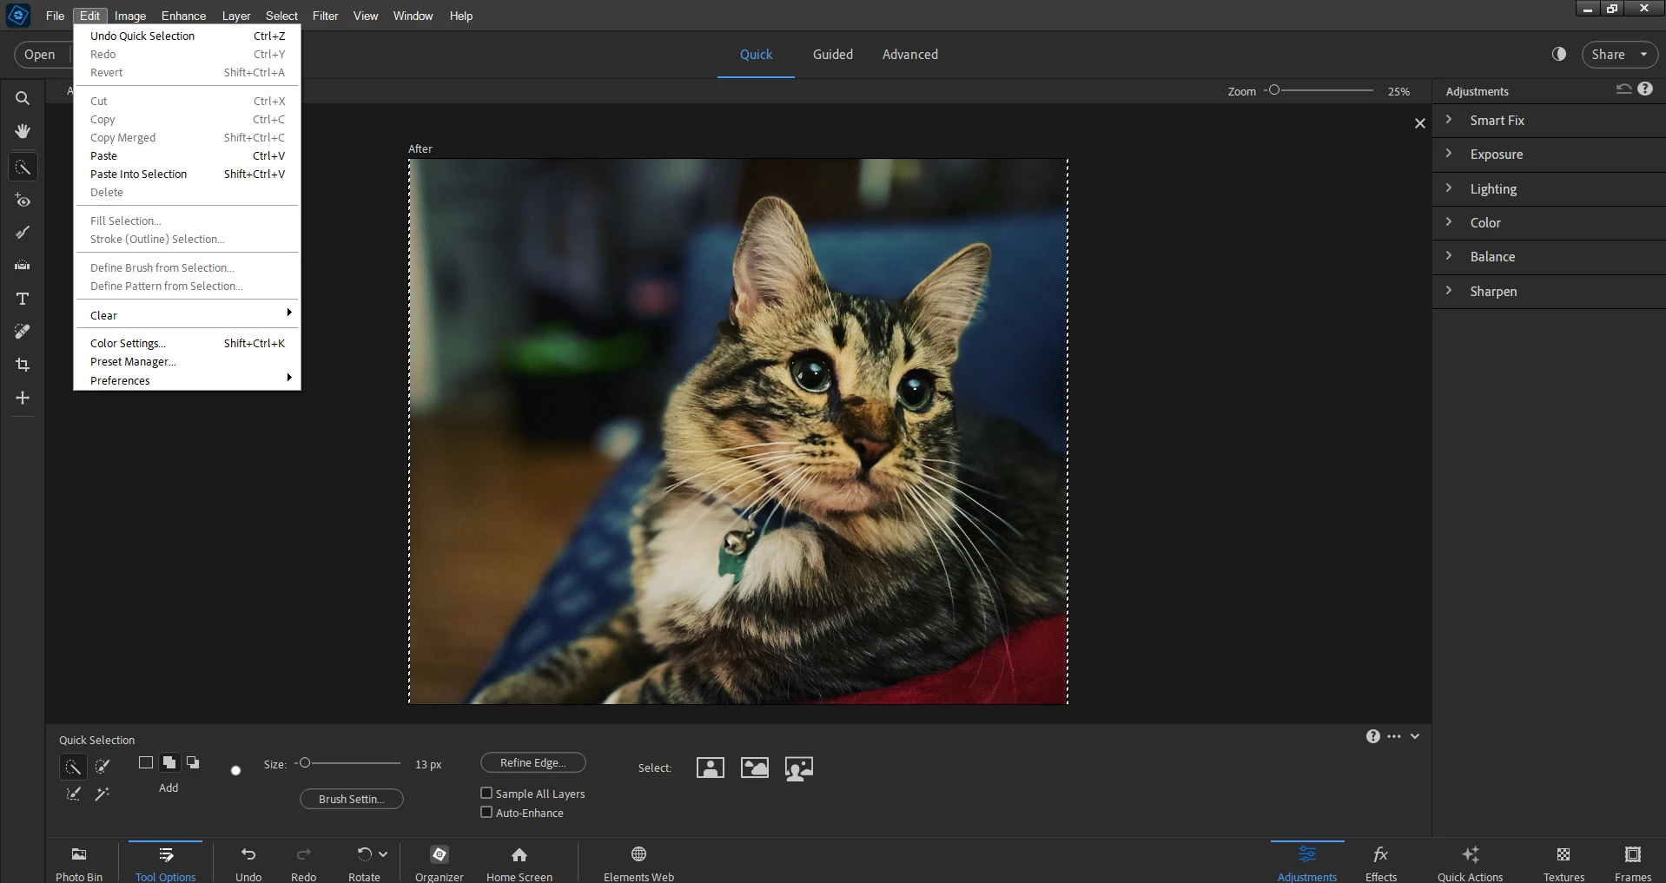The height and width of the screenshot is (883, 1666).
Task: Choose the Red Eye Removal tool
Action: 23,201
